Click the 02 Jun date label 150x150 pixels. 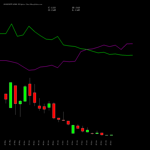point(29,143)
